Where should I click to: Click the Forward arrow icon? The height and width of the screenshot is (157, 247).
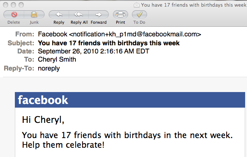[x=98, y=15]
